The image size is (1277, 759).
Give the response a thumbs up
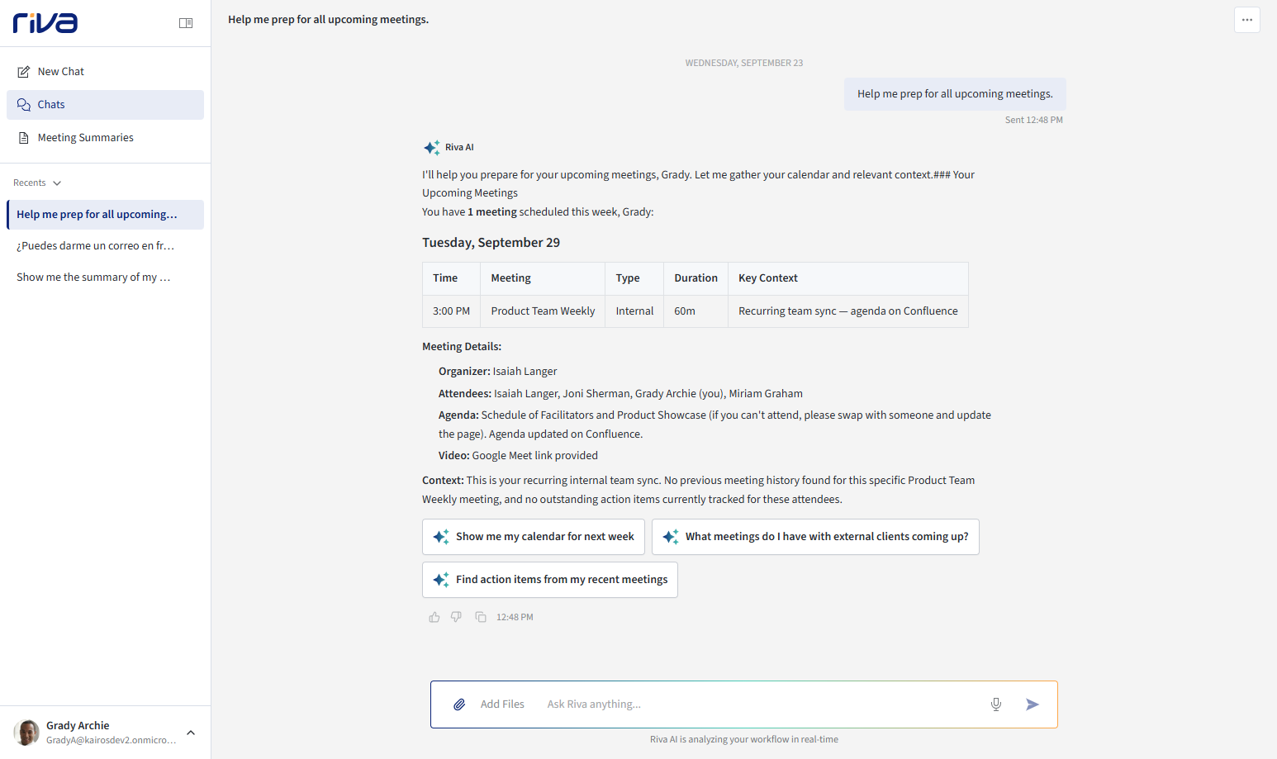(x=434, y=617)
